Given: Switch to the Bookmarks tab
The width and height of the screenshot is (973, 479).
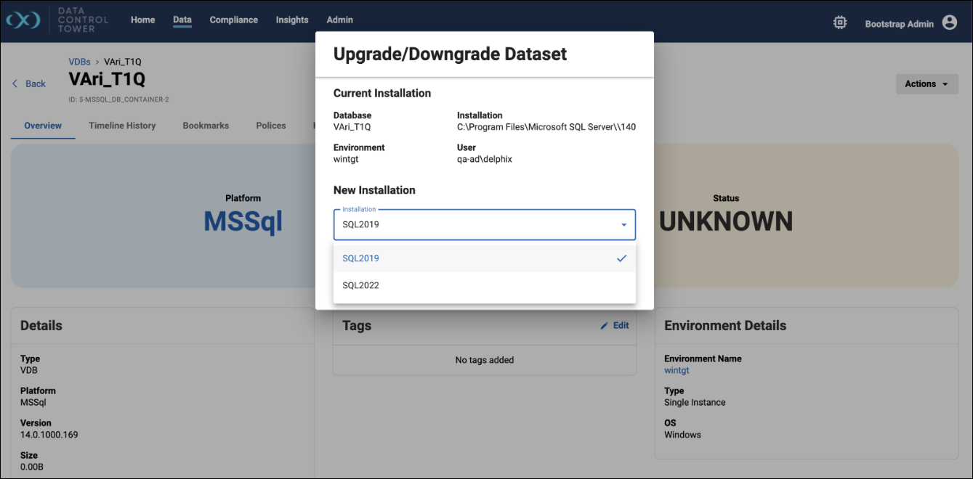Looking at the screenshot, I should [206, 126].
